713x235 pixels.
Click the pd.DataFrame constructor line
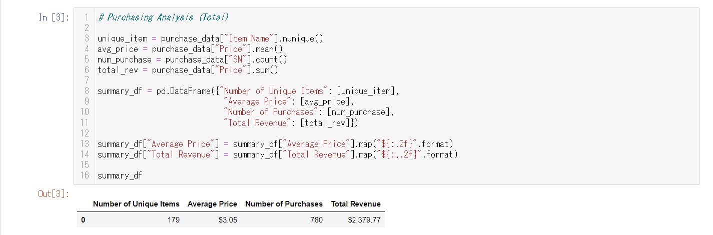pos(250,91)
